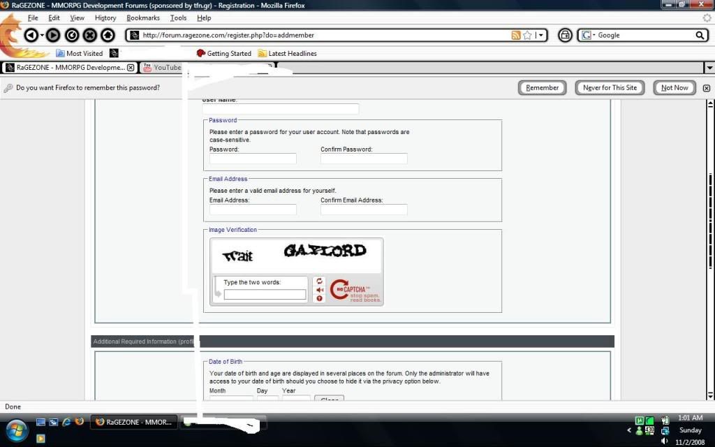
Task: Click the RSS feed icon in address bar
Action: tap(516, 35)
